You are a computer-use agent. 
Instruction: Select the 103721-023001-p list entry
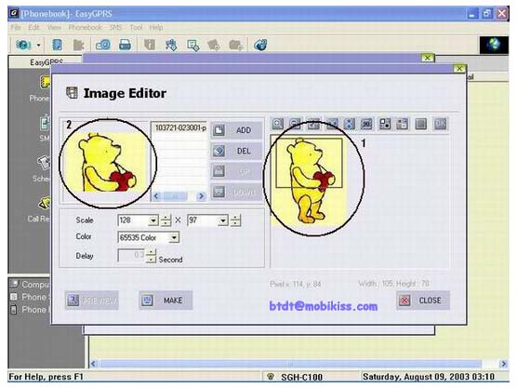point(180,128)
